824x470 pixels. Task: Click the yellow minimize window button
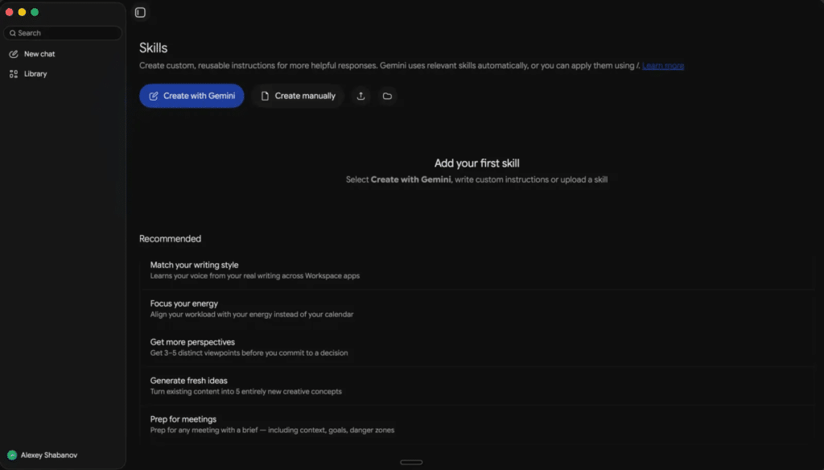22,12
